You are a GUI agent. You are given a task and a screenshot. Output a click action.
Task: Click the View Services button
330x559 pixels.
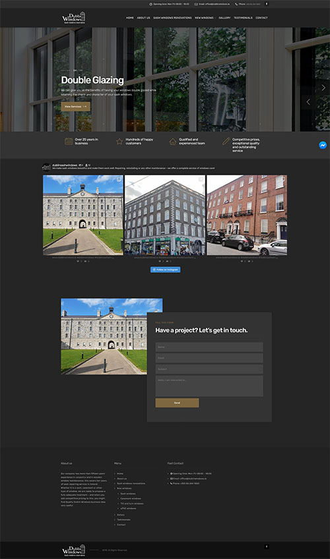click(x=75, y=107)
